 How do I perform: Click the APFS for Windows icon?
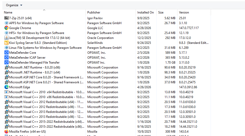click(7, 23)
